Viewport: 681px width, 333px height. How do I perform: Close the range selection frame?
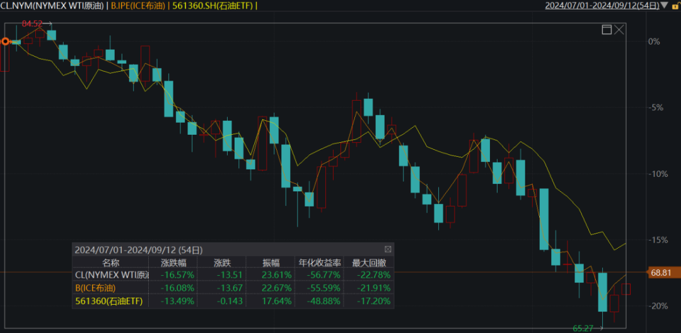pos(619,30)
